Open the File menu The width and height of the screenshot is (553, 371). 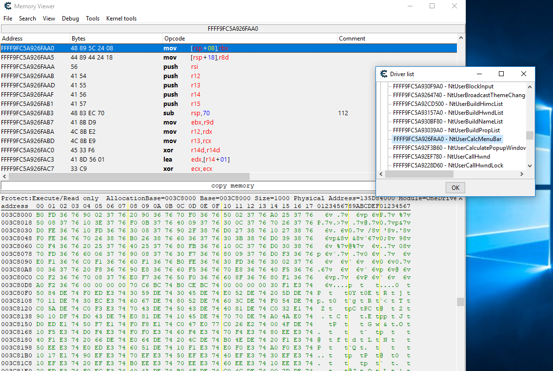pyautogui.click(x=8, y=19)
